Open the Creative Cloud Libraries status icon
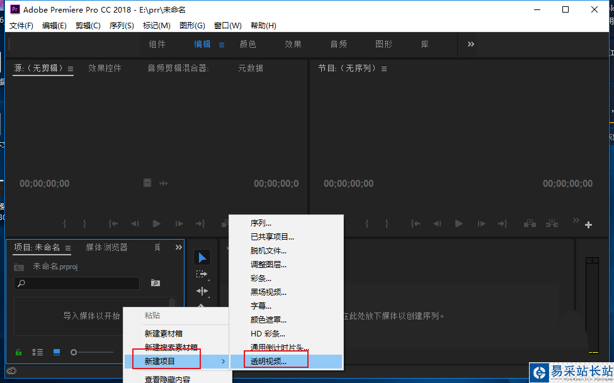 tap(11, 371)
